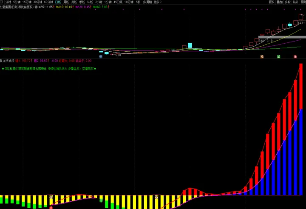
Task: Switch to the 5分钟 timeframe tab
Action: (x=17, y=2)
